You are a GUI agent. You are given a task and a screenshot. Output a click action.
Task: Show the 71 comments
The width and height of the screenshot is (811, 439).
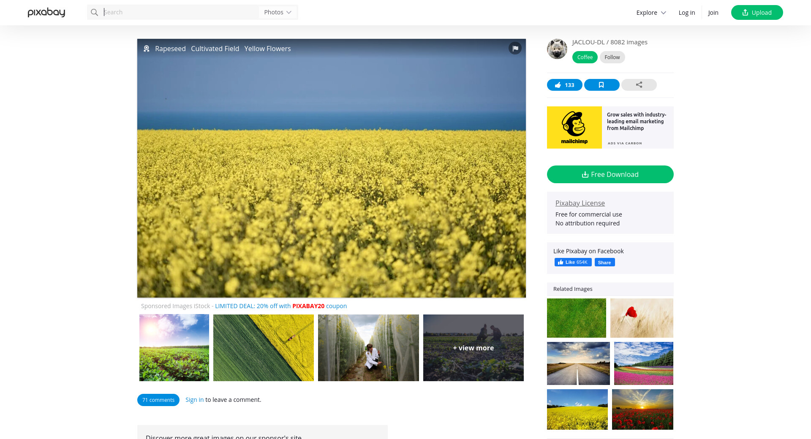point(158,400)
